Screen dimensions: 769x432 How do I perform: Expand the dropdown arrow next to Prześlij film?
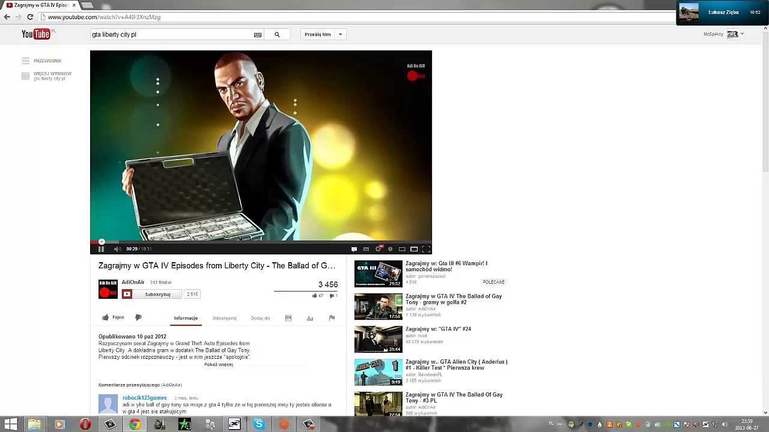340,35
